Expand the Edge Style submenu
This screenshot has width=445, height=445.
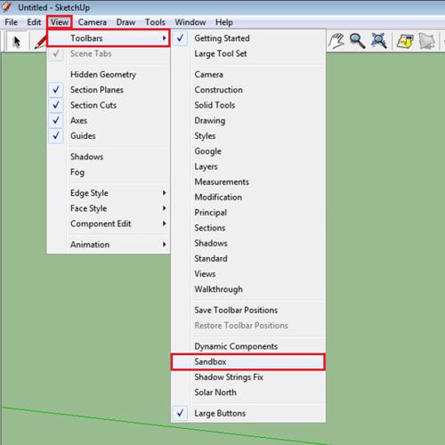click(x=109, y=193)
